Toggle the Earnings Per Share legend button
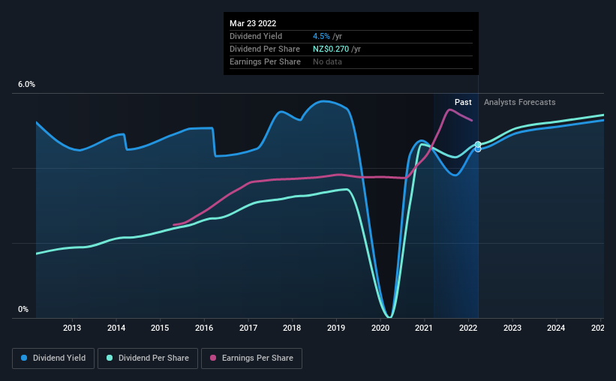This screenshot has width=616, height=381. point(251,358)
